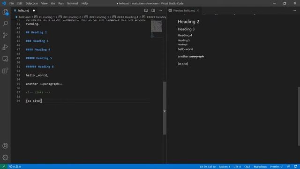
Task: Click the Split Editor Right icon
Action: pyautogui.click(x=153, y=10)
